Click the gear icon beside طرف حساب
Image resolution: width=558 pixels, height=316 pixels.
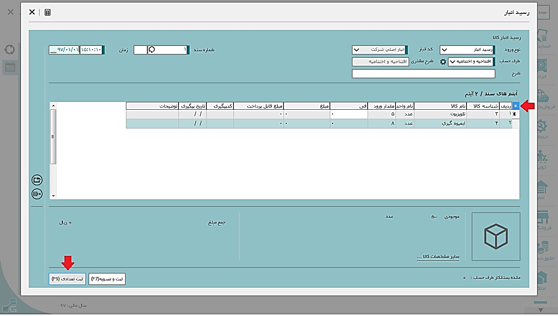point(443,62)
